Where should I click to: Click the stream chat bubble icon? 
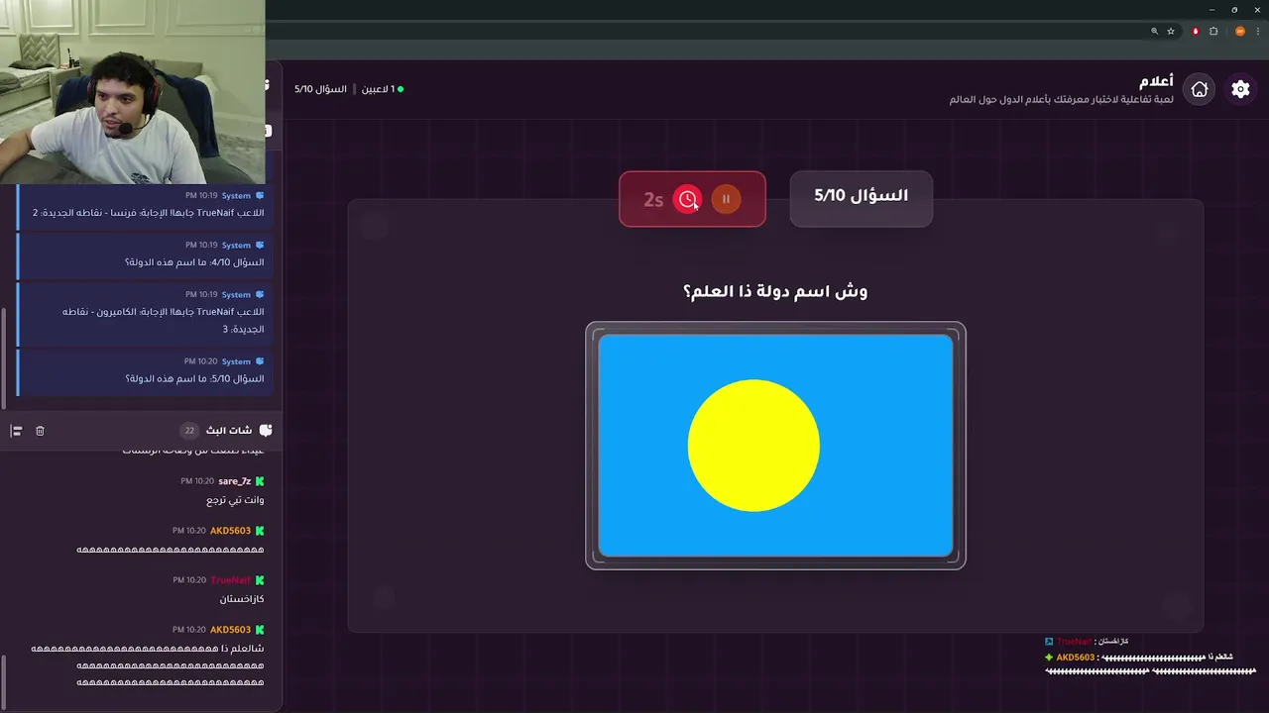(x=266, y=430)
